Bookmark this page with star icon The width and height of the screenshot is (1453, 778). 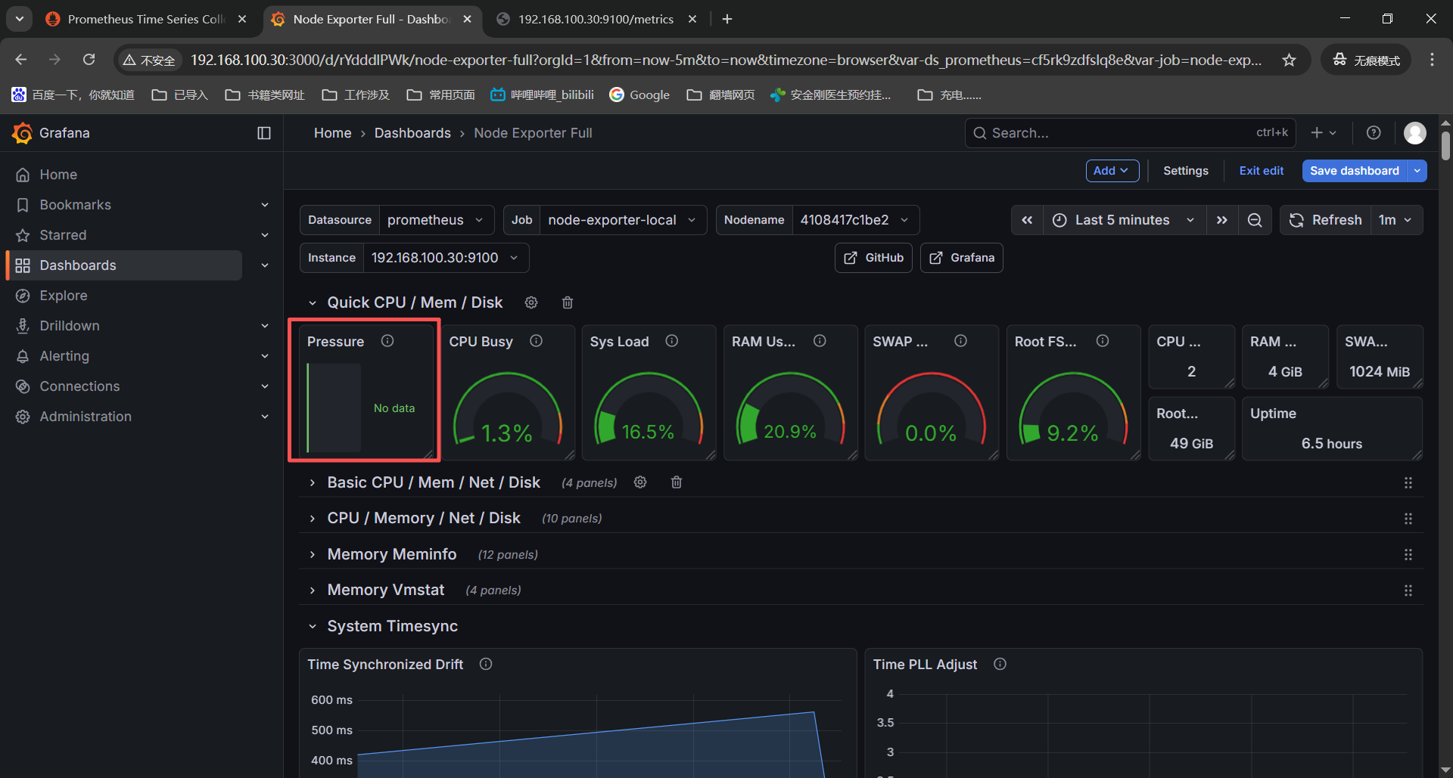[1289, 60]
